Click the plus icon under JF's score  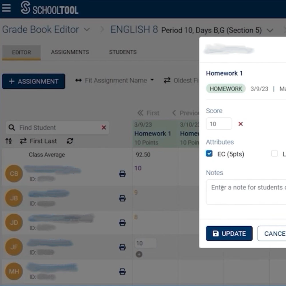tap(139, 254)
